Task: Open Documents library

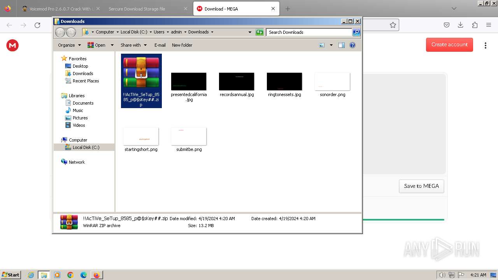Action: click(83, 103)
